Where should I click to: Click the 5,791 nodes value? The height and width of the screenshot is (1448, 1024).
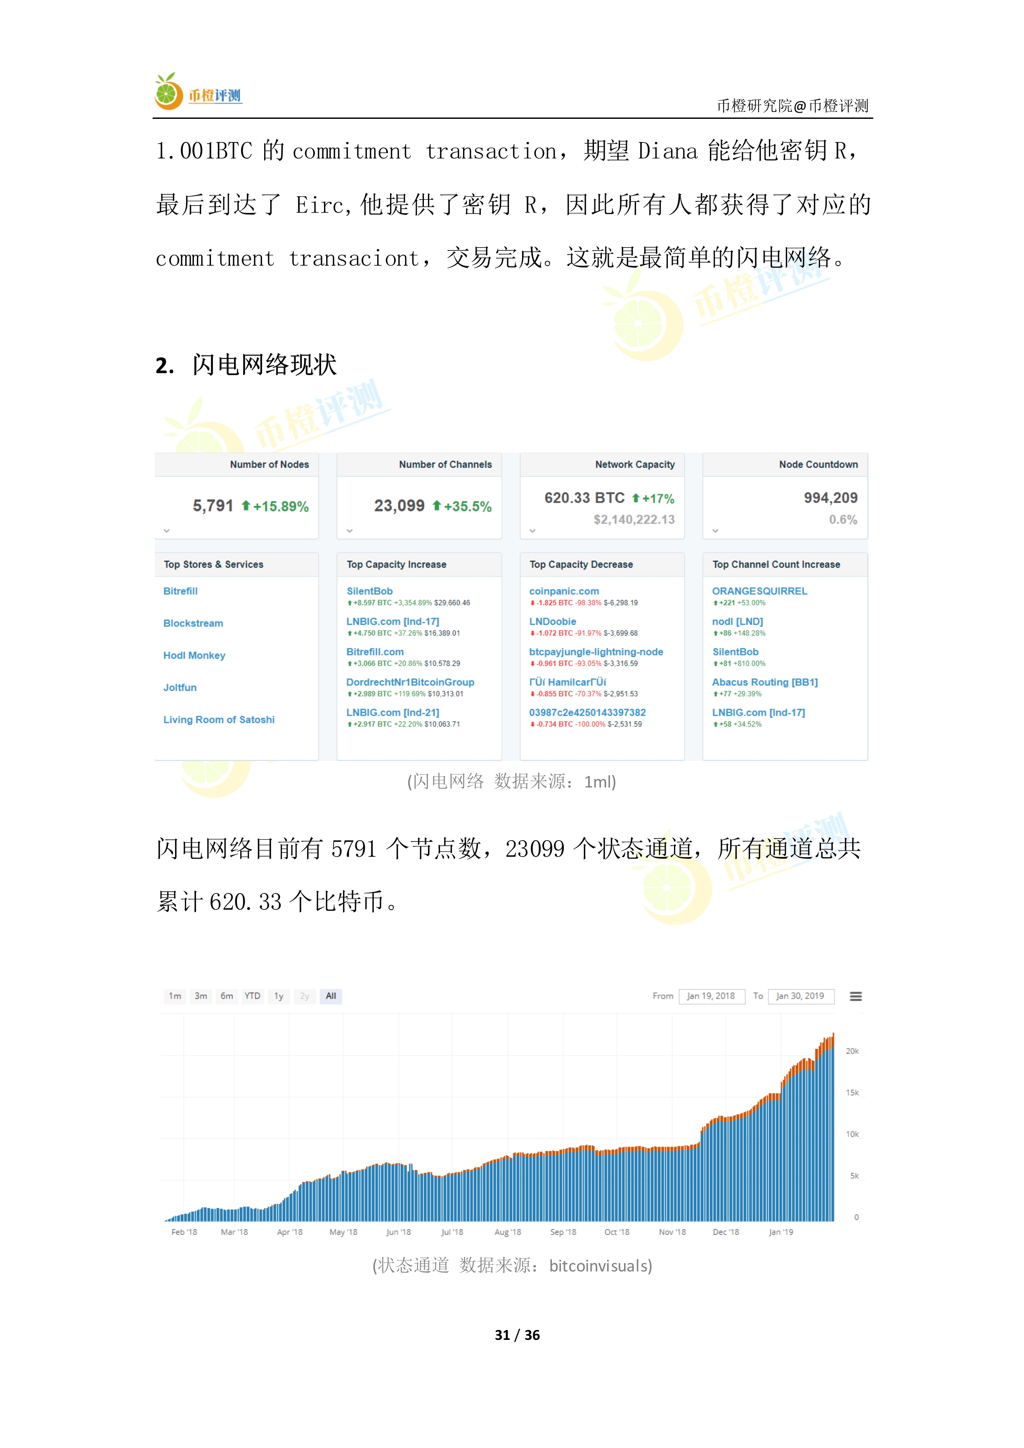coord(213,506)
